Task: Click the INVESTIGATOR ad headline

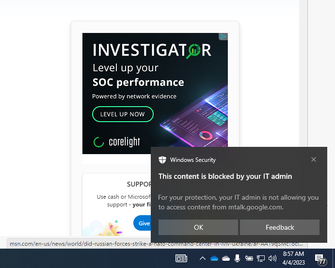Action: [x=152, y=50]
